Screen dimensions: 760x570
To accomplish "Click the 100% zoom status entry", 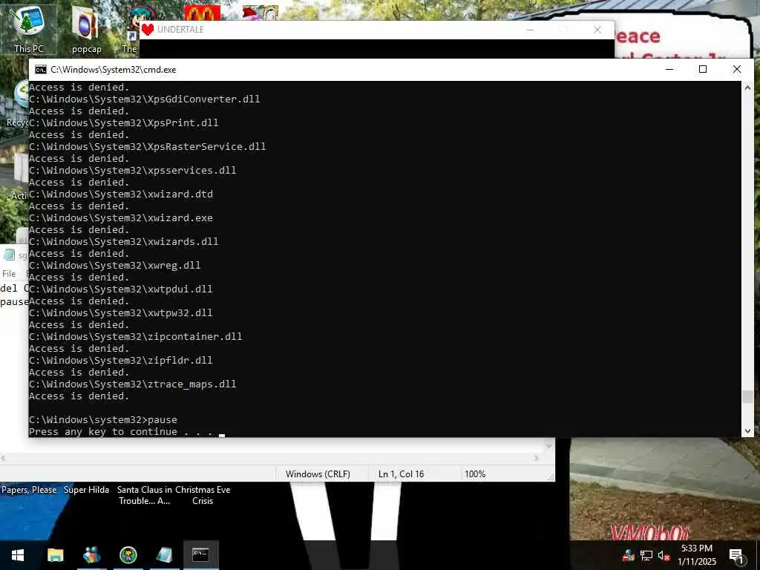I will coord(475,474).
